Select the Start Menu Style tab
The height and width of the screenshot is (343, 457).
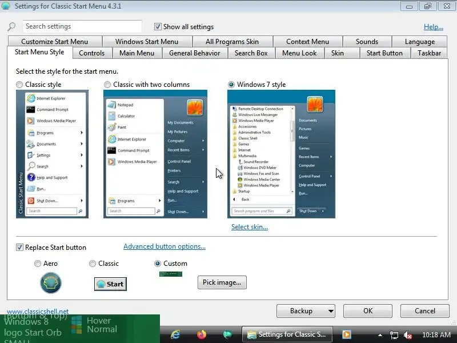39,52
